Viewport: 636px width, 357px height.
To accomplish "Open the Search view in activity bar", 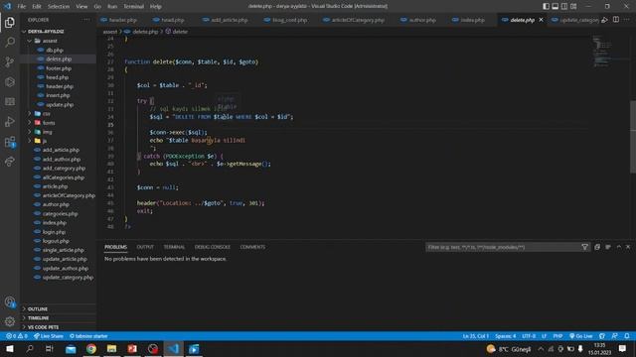I will click(x=10, y=42).
